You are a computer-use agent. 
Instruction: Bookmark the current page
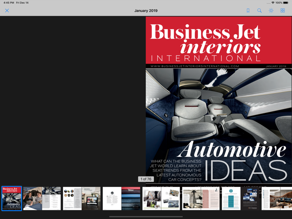coord(248,10)
